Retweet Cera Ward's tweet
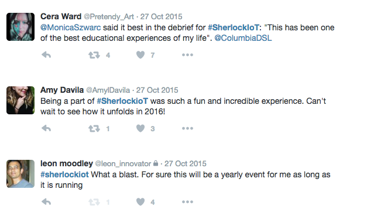 [x=94, y=55]
